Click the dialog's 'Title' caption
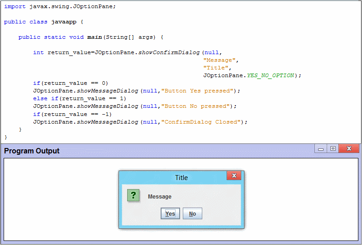 (181, 177)
